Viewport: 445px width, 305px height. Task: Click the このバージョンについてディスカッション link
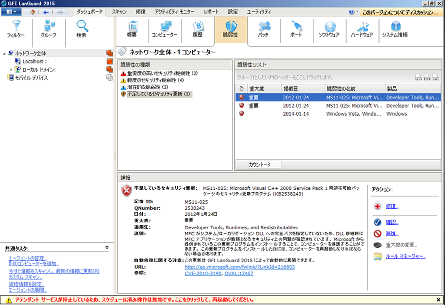coord(400,12)
